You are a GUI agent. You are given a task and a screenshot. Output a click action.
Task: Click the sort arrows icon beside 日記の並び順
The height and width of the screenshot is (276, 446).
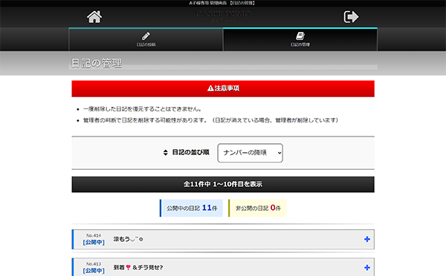pyautogui.click(x=166, y=153)
